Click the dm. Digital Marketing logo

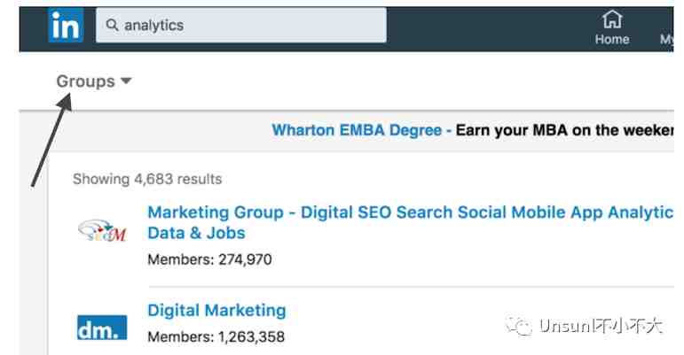click(x=102, y=328)
